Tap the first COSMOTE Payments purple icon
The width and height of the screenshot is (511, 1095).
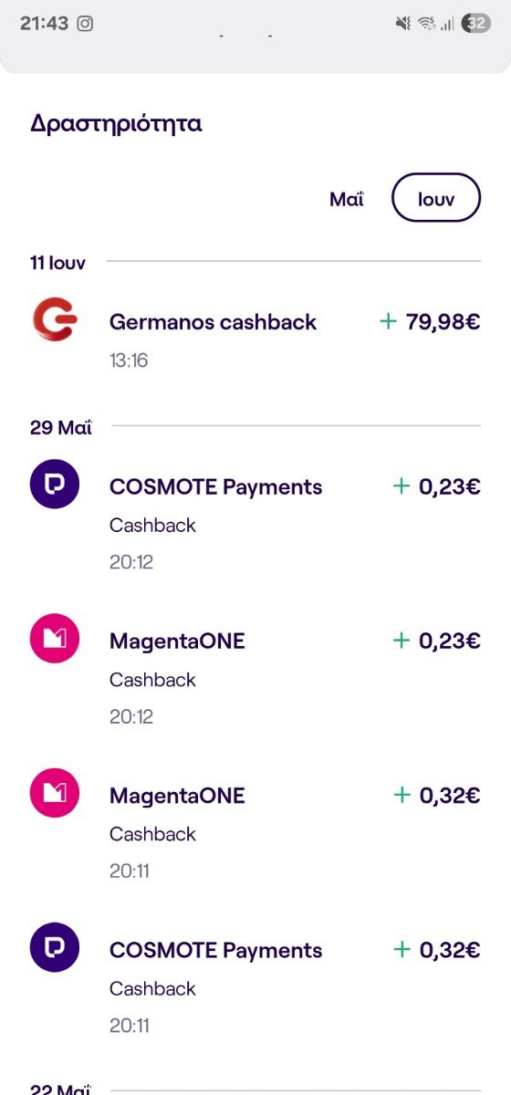55,484
